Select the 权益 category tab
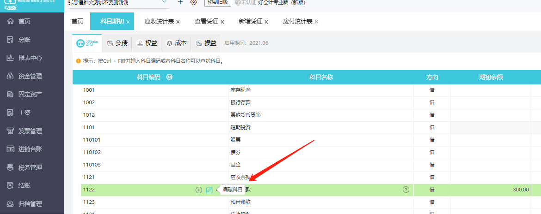This screenshot has width=541, height=214. (x=147, y=43)
